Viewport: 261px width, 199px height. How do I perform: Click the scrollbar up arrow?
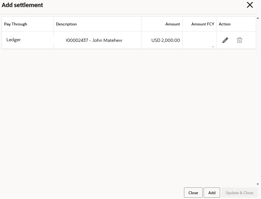[258, 18]
